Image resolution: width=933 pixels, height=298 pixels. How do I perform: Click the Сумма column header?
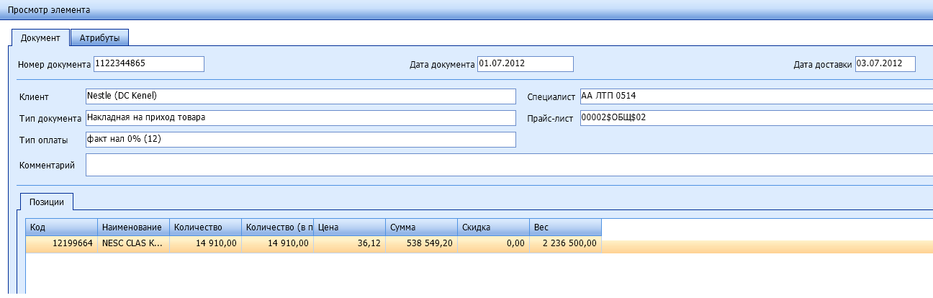(421, 227)
